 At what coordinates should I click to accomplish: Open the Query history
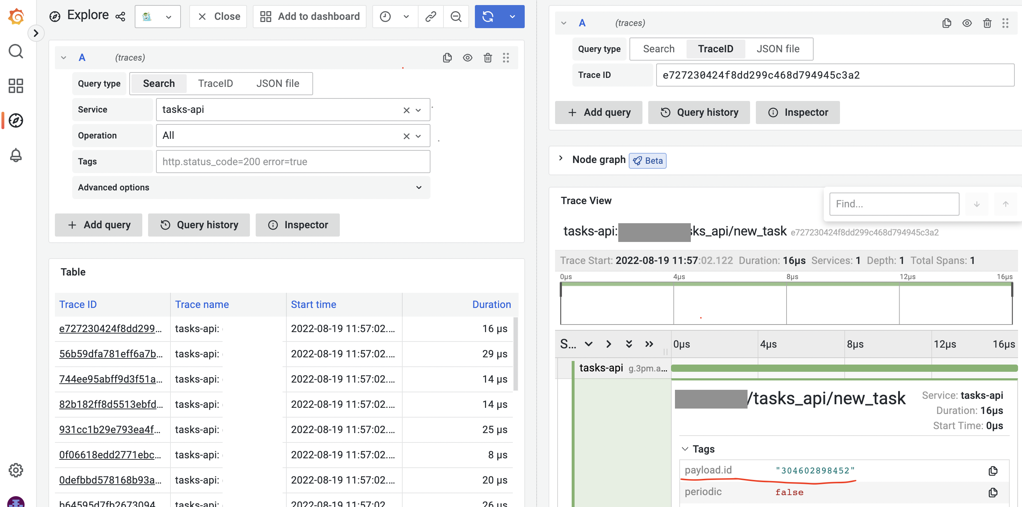tap(199, 225)
